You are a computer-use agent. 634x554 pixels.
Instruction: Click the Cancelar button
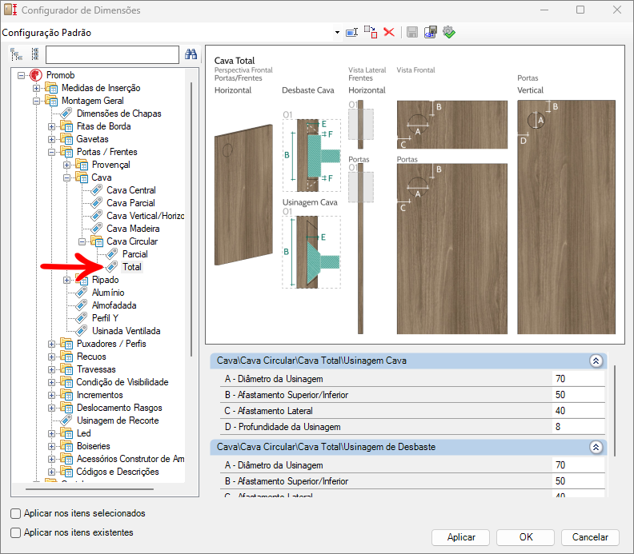point(590,537)
